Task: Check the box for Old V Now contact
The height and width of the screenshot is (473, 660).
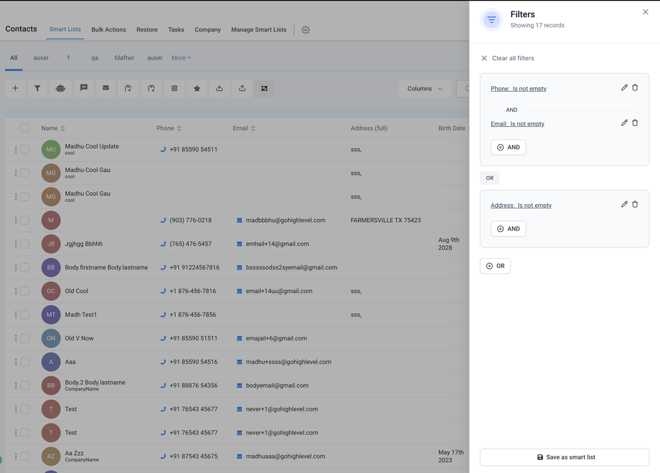Action: point(25,338)
